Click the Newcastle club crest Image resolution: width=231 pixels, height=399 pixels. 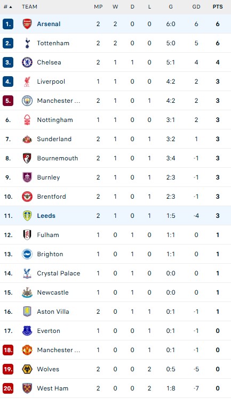(x=27, y=292)
